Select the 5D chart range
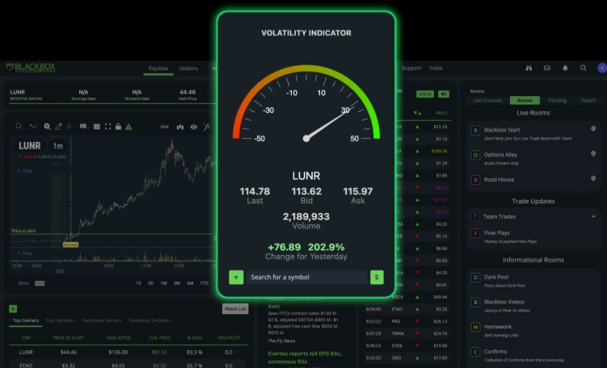607x368 pixels. coord(151,283)
